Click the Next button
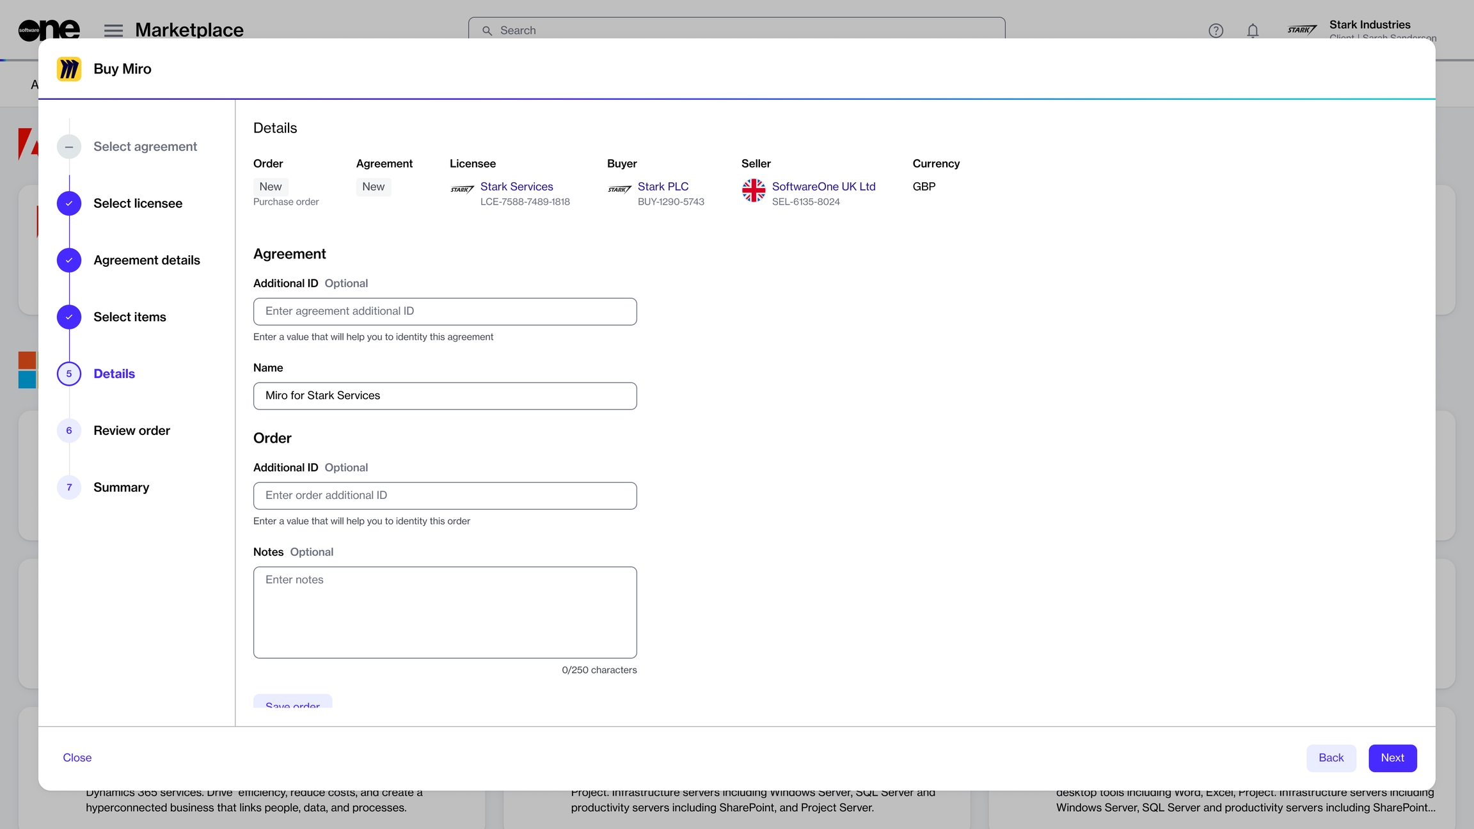This screenshot has width=1474, height=829. point(1392,758)
